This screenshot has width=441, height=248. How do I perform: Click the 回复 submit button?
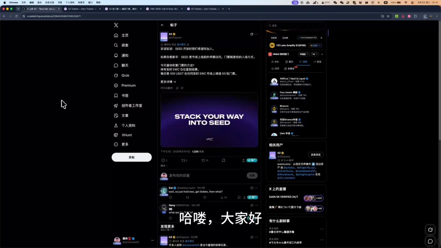pyautogui.click(x=252, y=176)
